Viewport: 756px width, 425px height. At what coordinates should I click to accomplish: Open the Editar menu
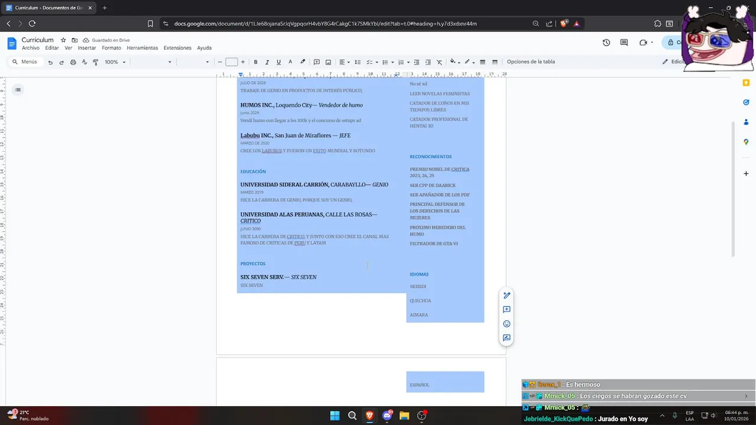point(52,48)
